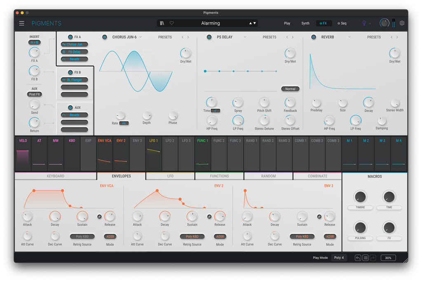Favorite the preset with heart icon

tap(172, 23)
